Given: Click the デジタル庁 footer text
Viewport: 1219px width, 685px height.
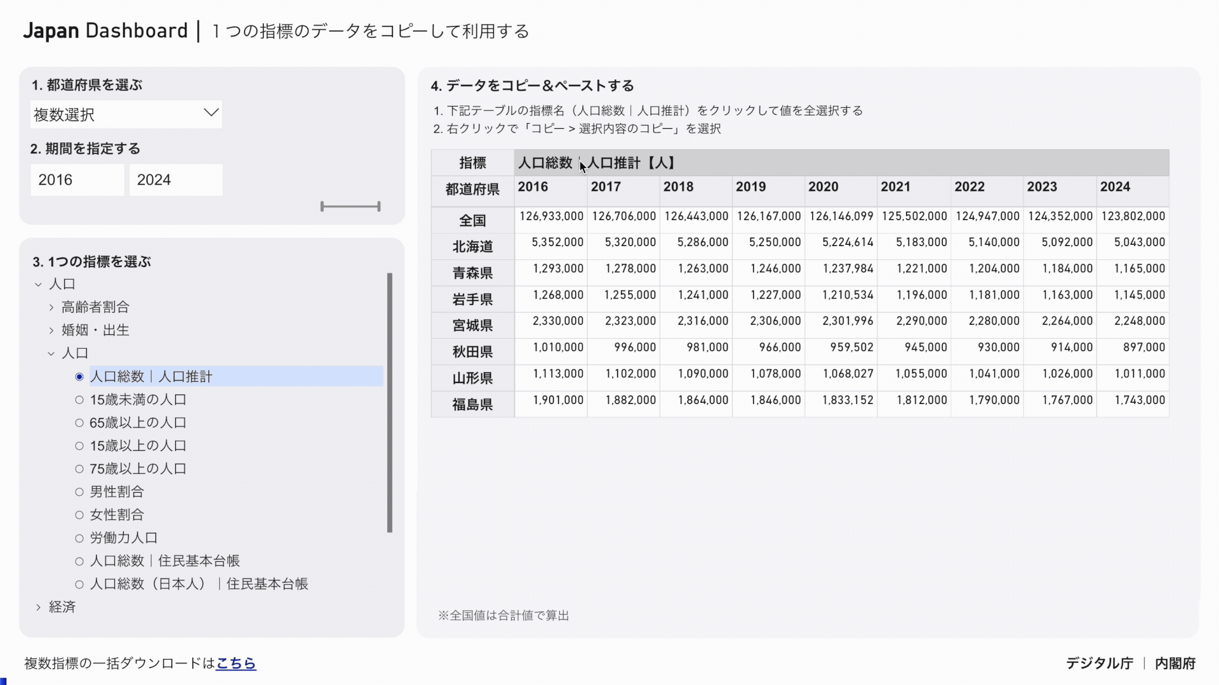Looking at the screenshot, I should coord(1099,663).
